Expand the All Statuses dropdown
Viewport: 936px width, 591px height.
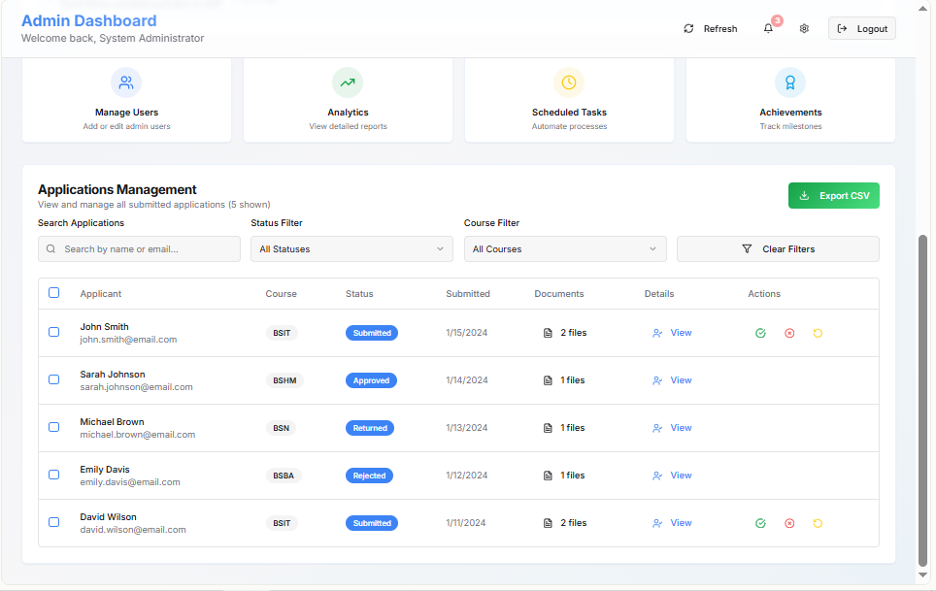(x=351, y=249)
